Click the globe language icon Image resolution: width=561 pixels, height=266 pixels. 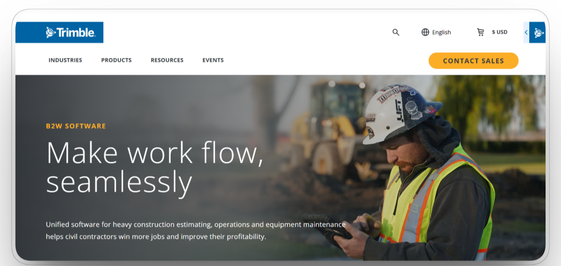[x=425, y=32]
